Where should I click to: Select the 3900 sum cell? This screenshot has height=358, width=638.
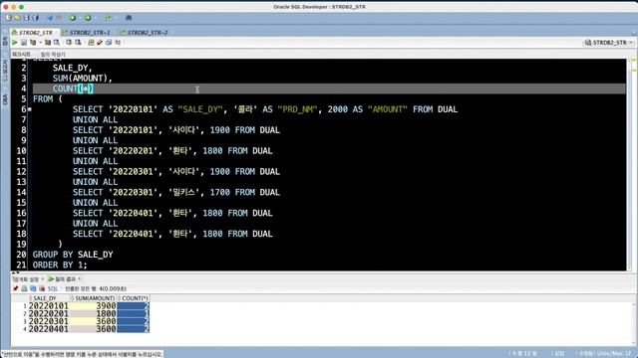(94, 305)
